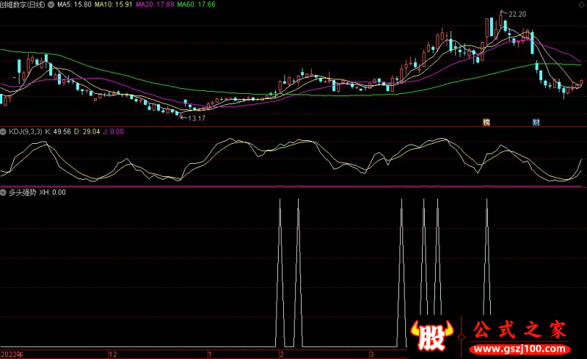The width and height of the screenshot is (587, 359).
Task: Click the 13.17 low price label
Action: (x=197, y=117)
